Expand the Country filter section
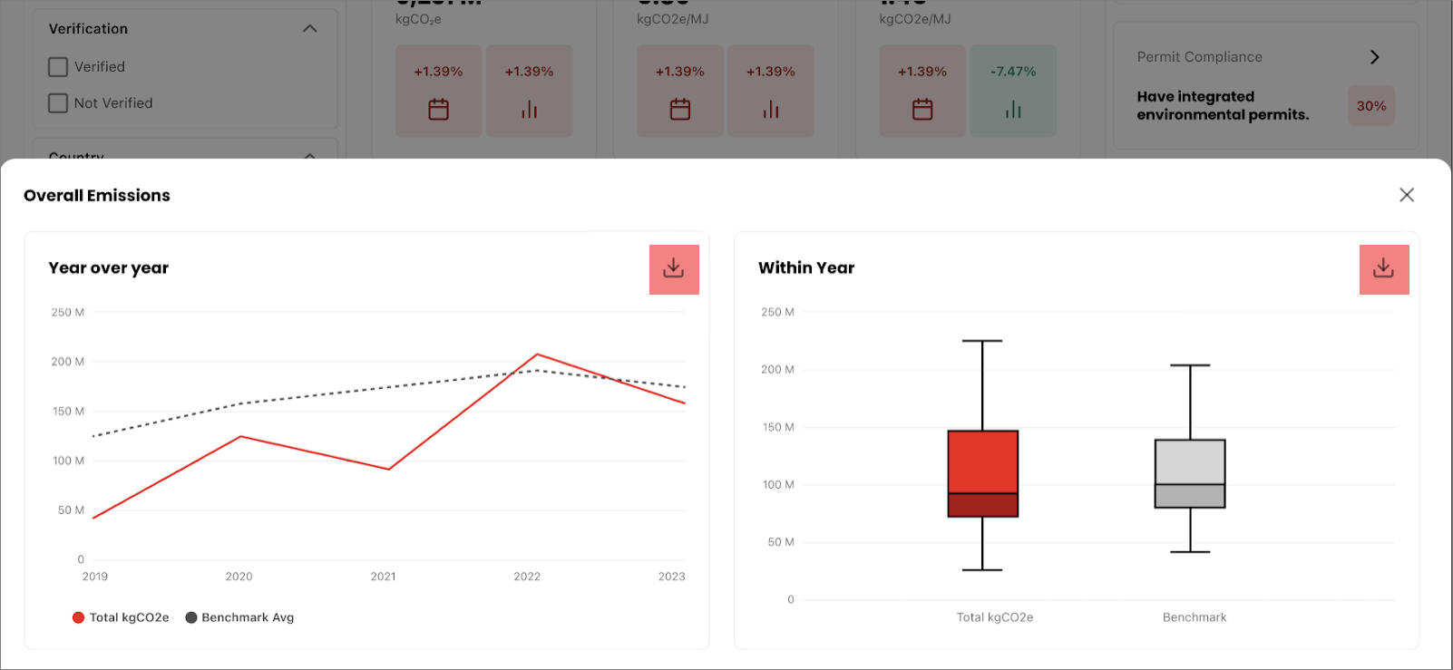1453x670 pixels. tap(310, 157)
